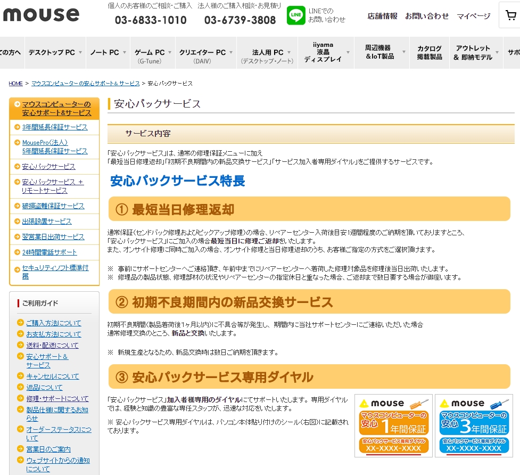Expand the 周辺機器&IoT製品 menu arrow
Image resolution: width=520 pixels, height=475 pixels.
pos(403,52)
